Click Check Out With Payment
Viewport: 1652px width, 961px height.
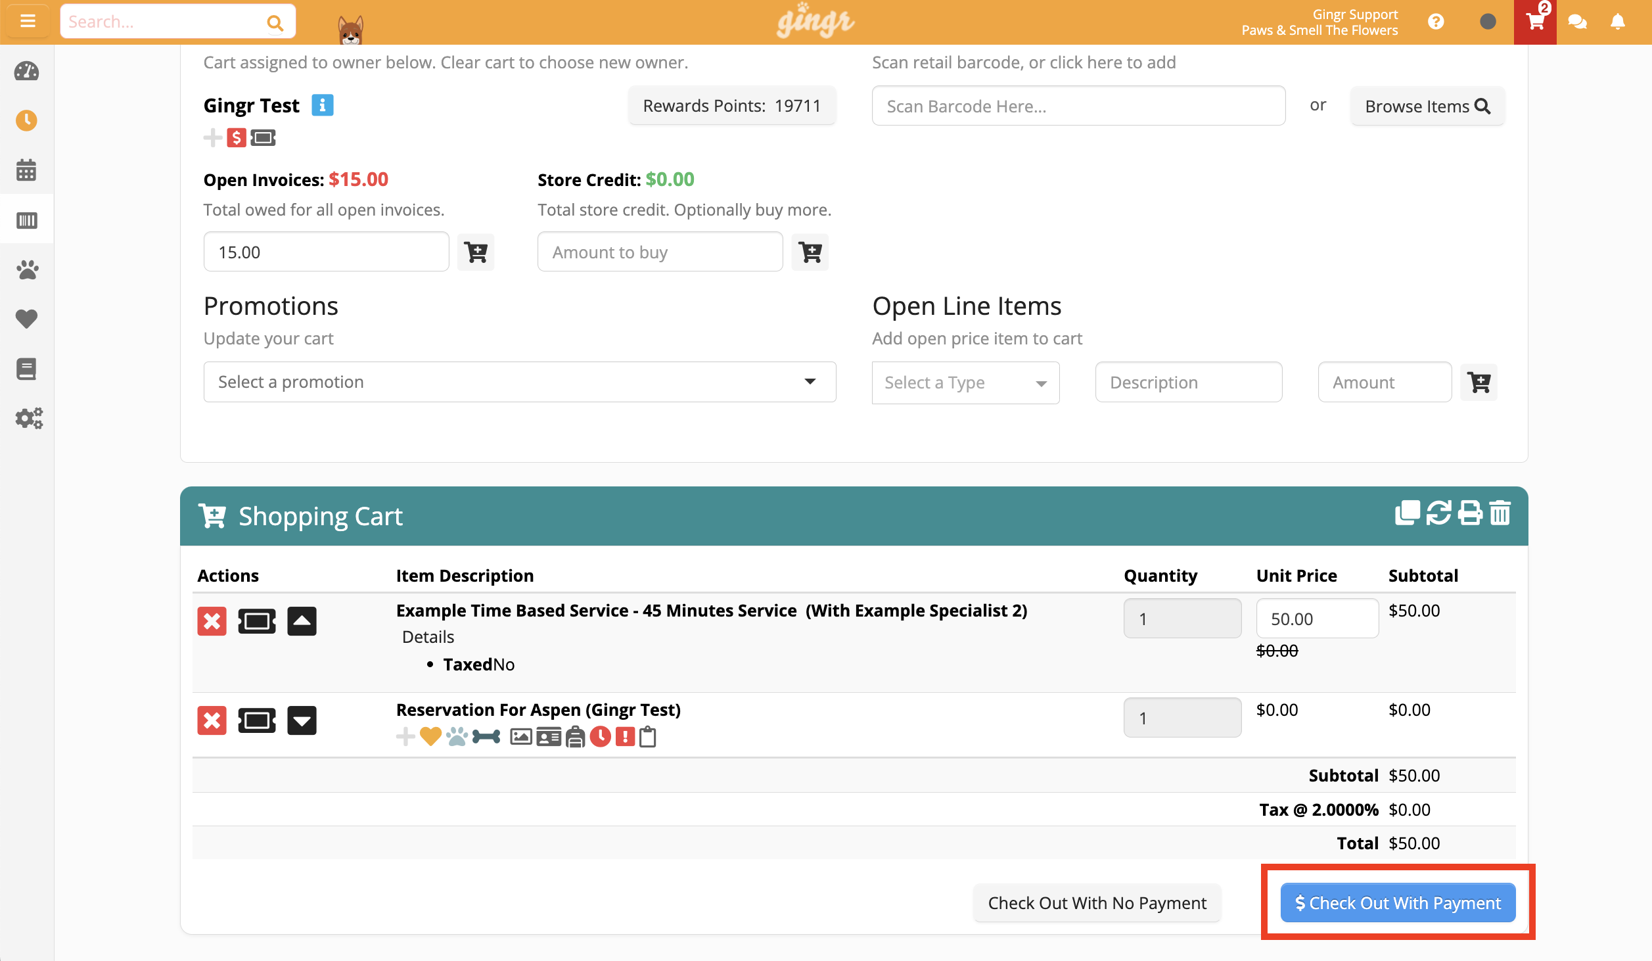[x=1397, y=902]
